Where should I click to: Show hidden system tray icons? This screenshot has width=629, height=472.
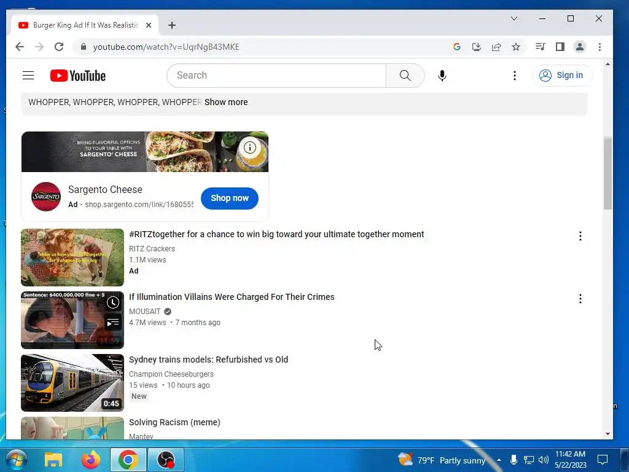[499, 460]
